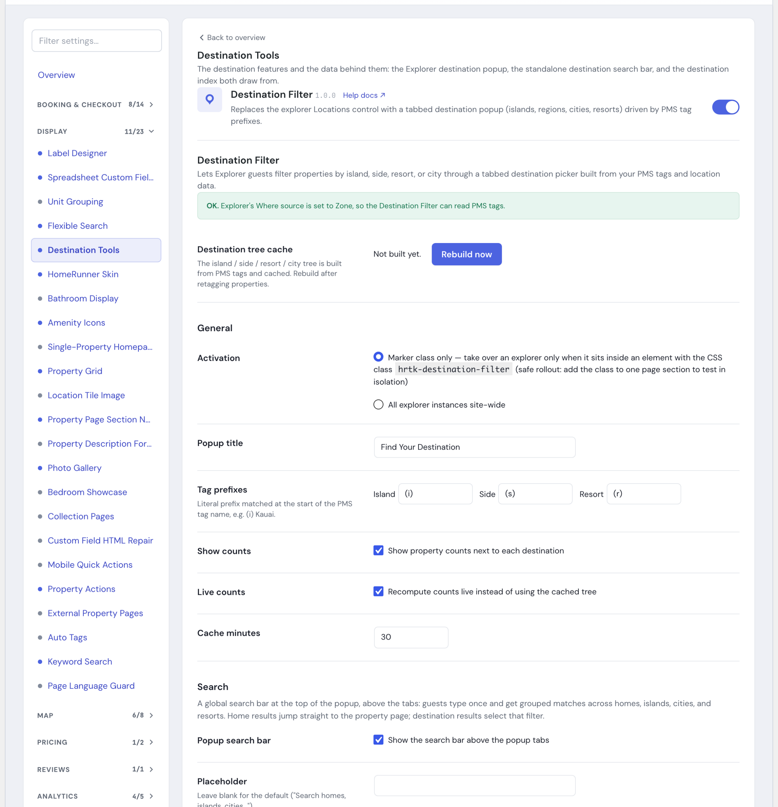Expand Booking & Checkout section

pyautogui.click(x=95, y=105)
